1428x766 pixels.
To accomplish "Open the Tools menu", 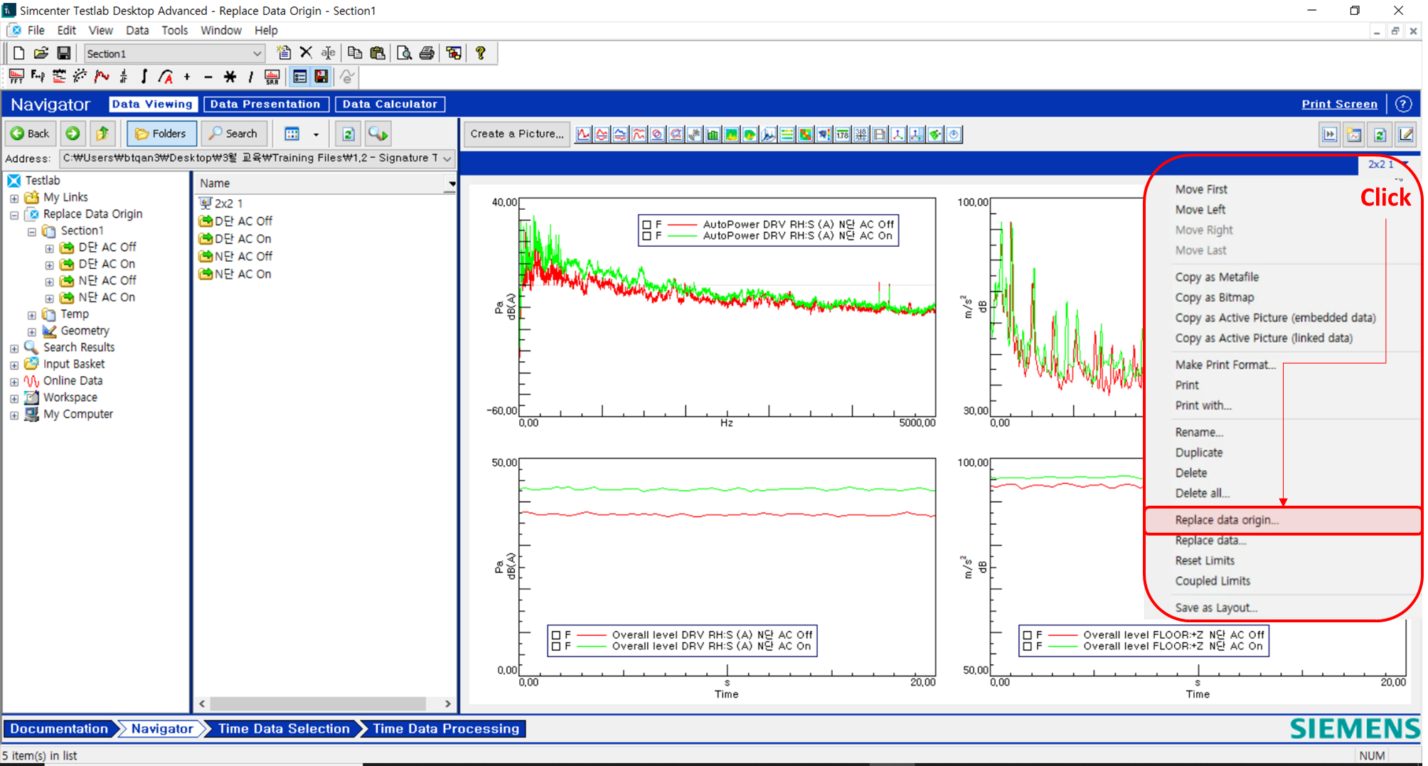I will point(174,31).
